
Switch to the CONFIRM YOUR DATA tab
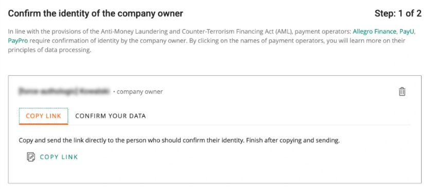coord(111,116)
